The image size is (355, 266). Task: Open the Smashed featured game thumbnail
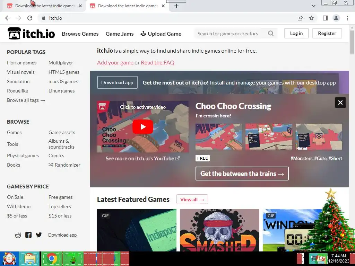click(219, 230)
